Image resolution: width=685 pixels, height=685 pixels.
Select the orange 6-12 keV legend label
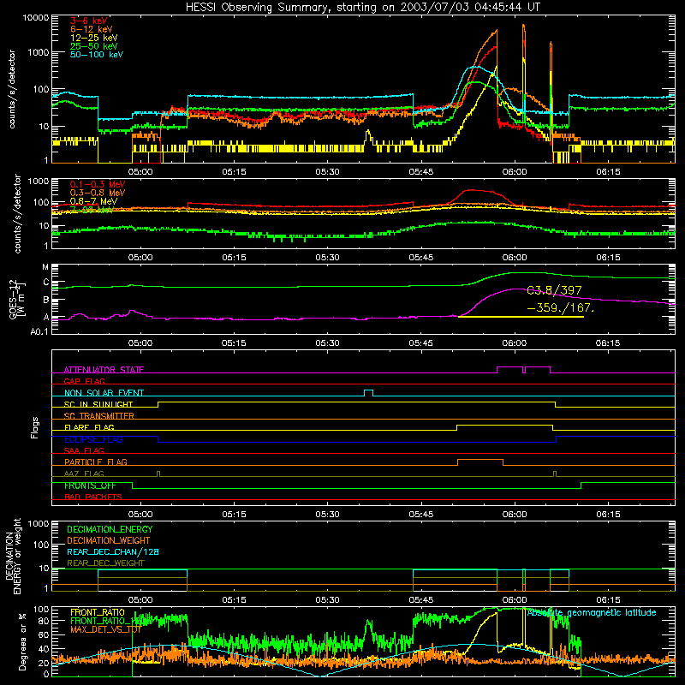tap(92, 29)
